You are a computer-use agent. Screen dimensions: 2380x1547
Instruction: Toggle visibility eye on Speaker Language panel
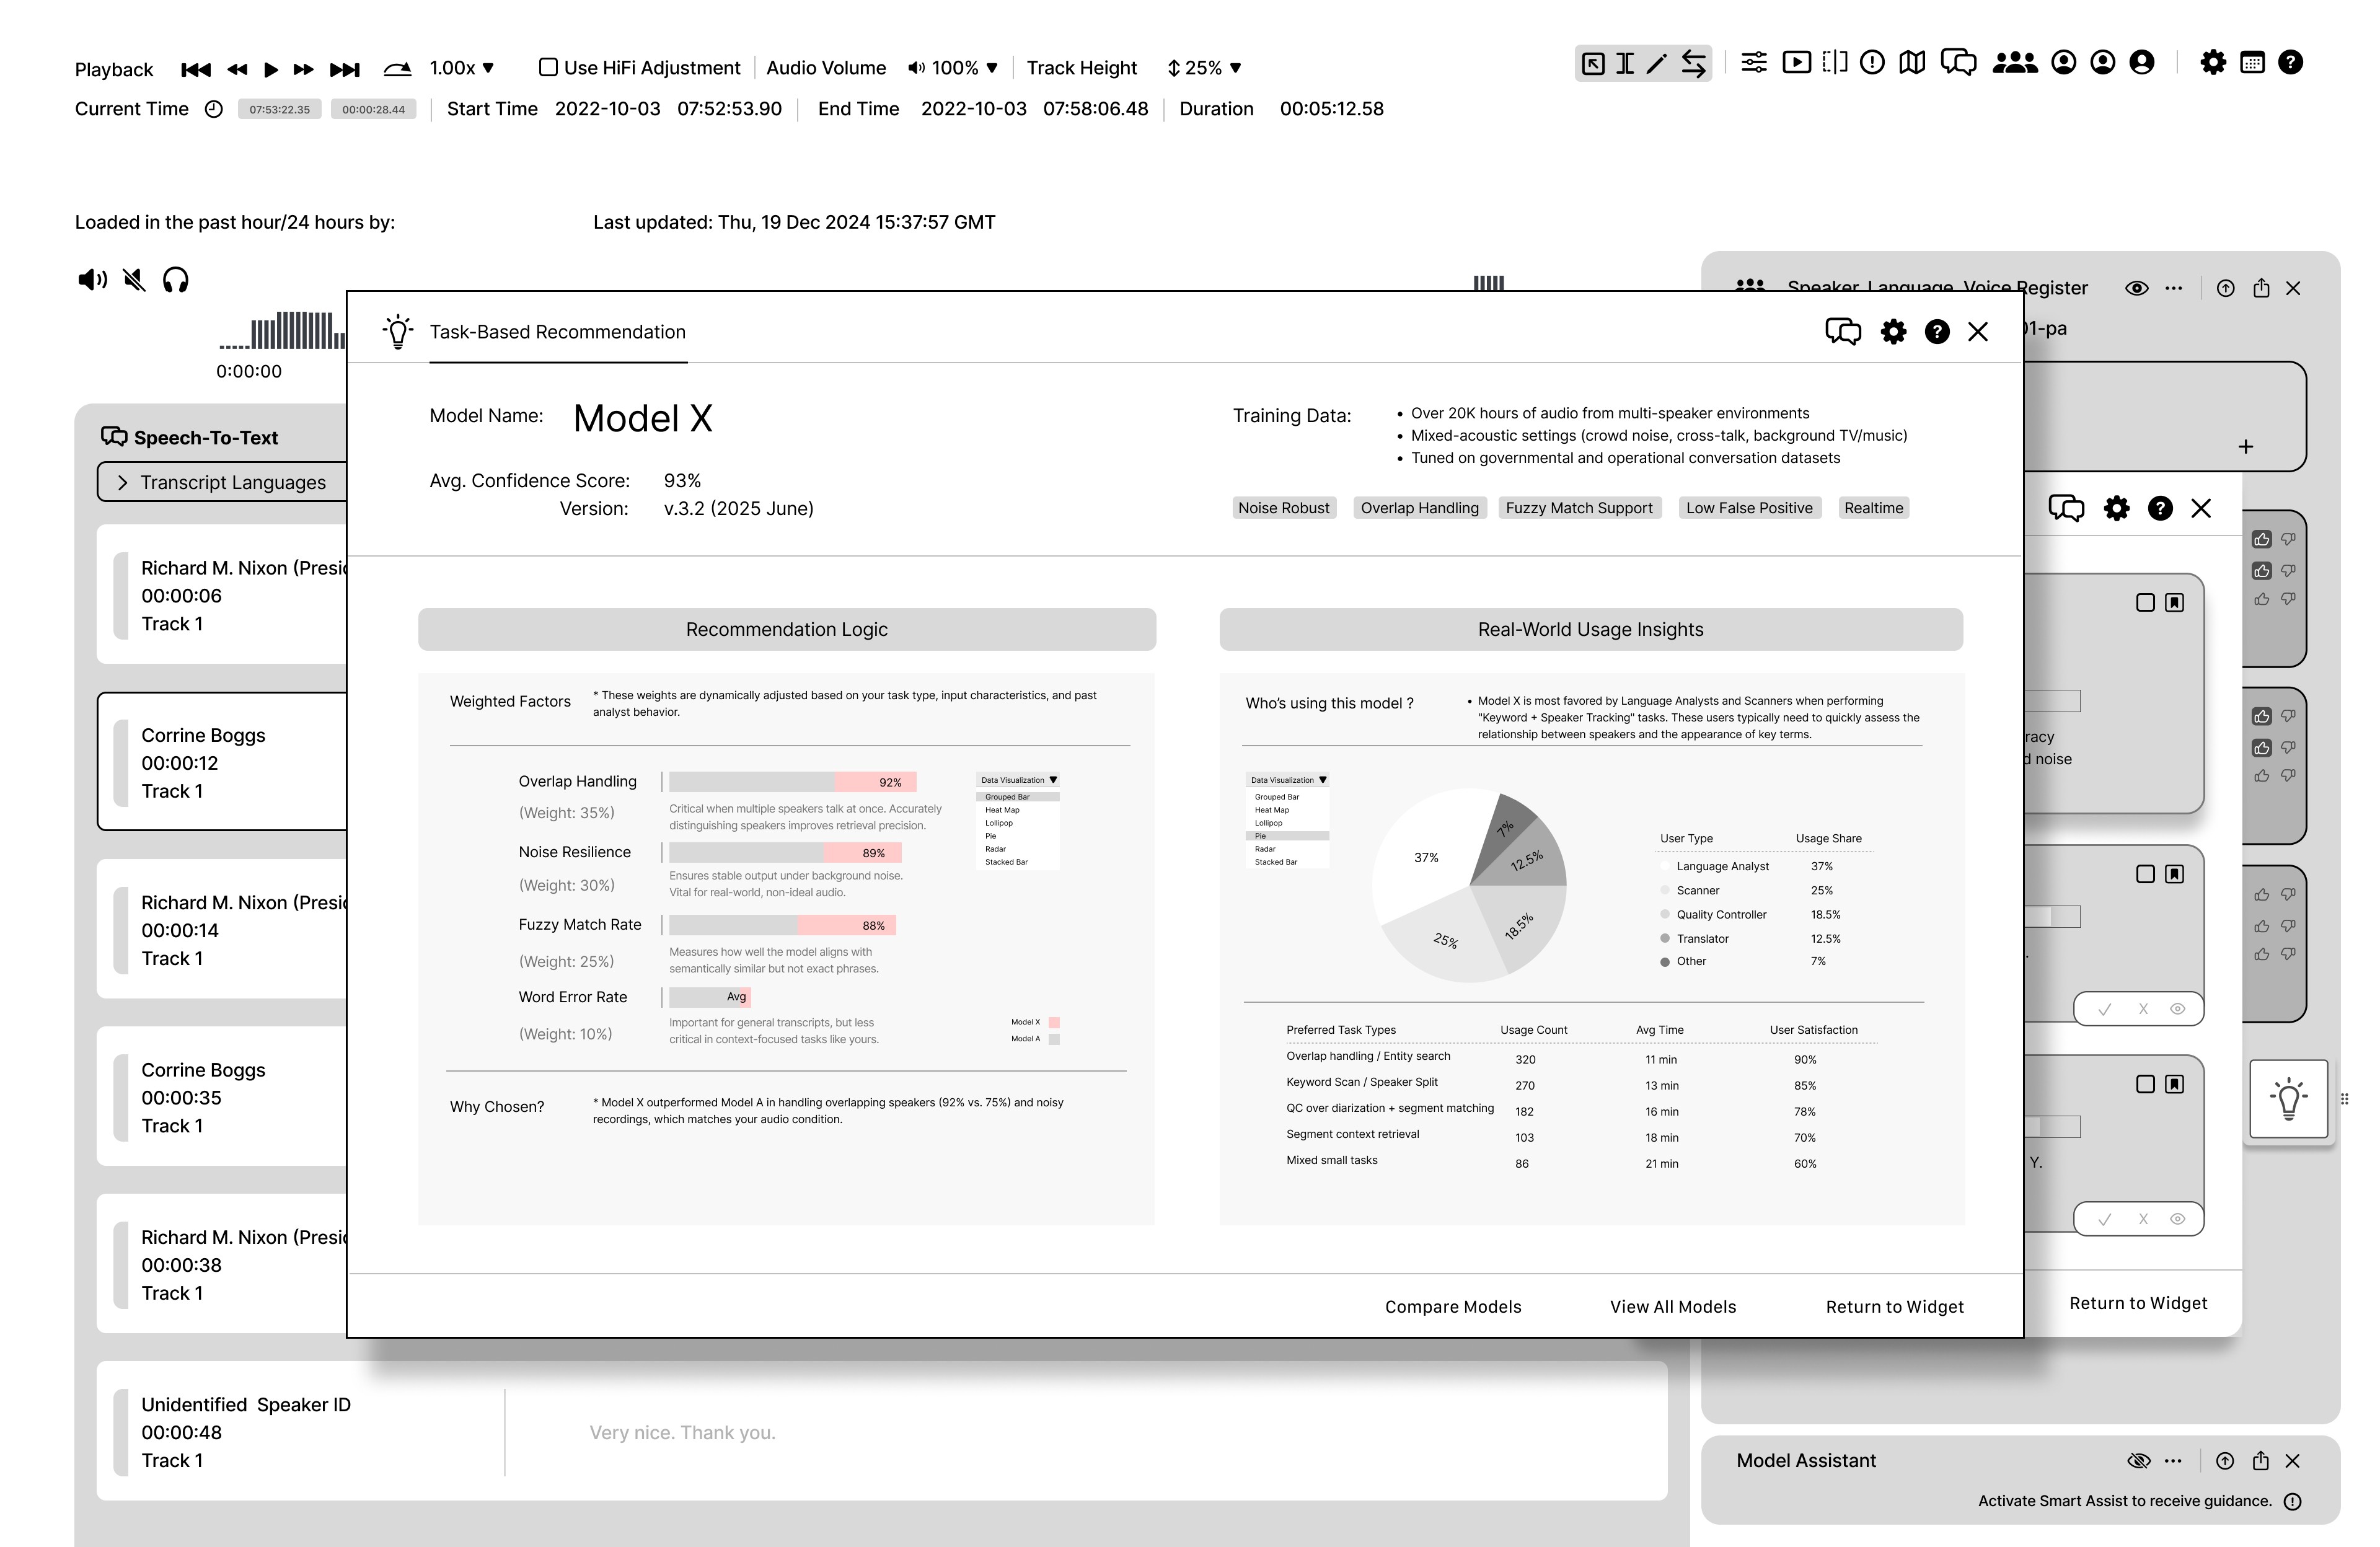pos(2136,288)
